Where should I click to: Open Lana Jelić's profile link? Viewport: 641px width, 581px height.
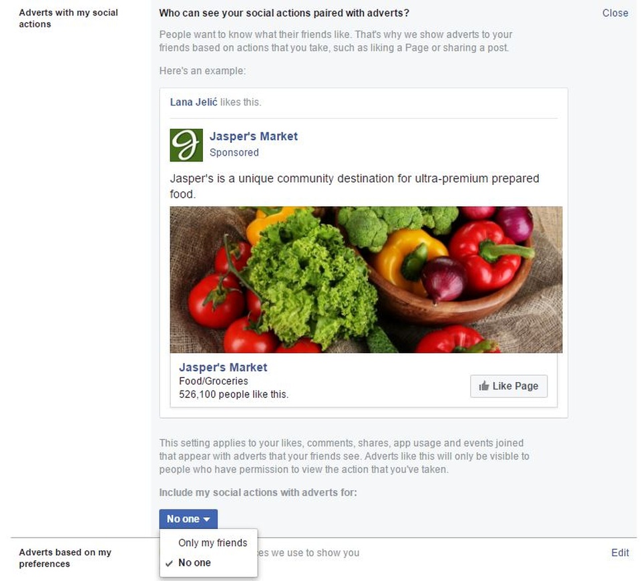click(194, 102)
